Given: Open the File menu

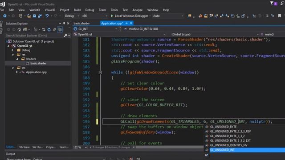Looking at the screenshot, I should click(x=2, y=10).
